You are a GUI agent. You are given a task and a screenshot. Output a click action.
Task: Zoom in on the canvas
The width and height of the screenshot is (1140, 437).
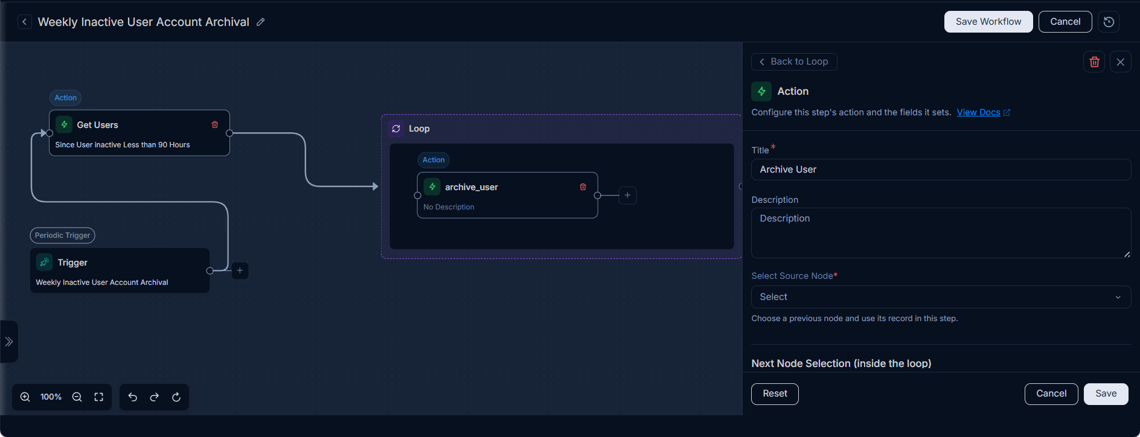coord(25,397)
